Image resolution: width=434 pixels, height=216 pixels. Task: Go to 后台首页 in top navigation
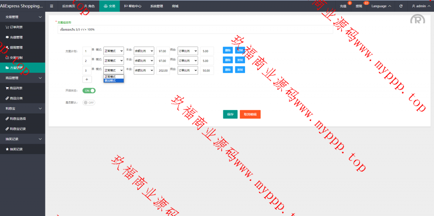click(68, 6)
